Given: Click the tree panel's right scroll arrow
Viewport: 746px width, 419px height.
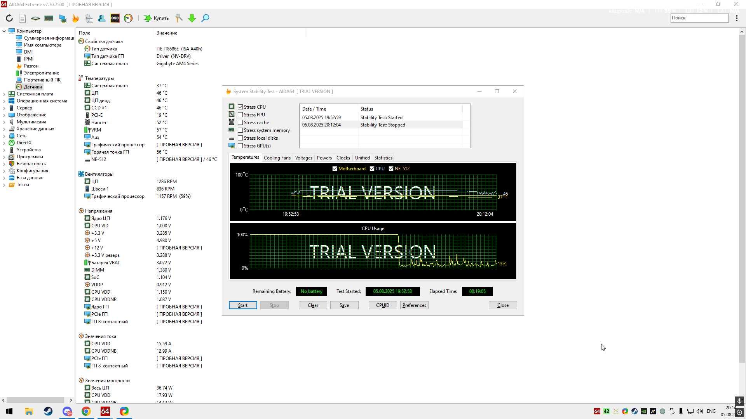Looking at the screenshot, I should tap(71, 400).
